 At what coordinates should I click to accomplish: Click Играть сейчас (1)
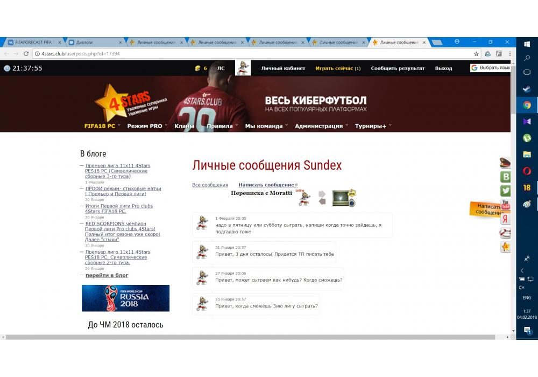(338, 68)
